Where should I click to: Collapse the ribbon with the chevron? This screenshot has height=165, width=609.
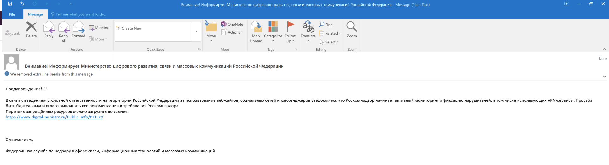click(604, 49)
